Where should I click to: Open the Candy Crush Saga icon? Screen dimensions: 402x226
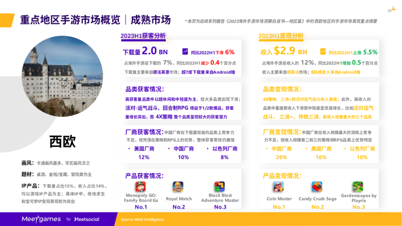click(x=317, y=186)
